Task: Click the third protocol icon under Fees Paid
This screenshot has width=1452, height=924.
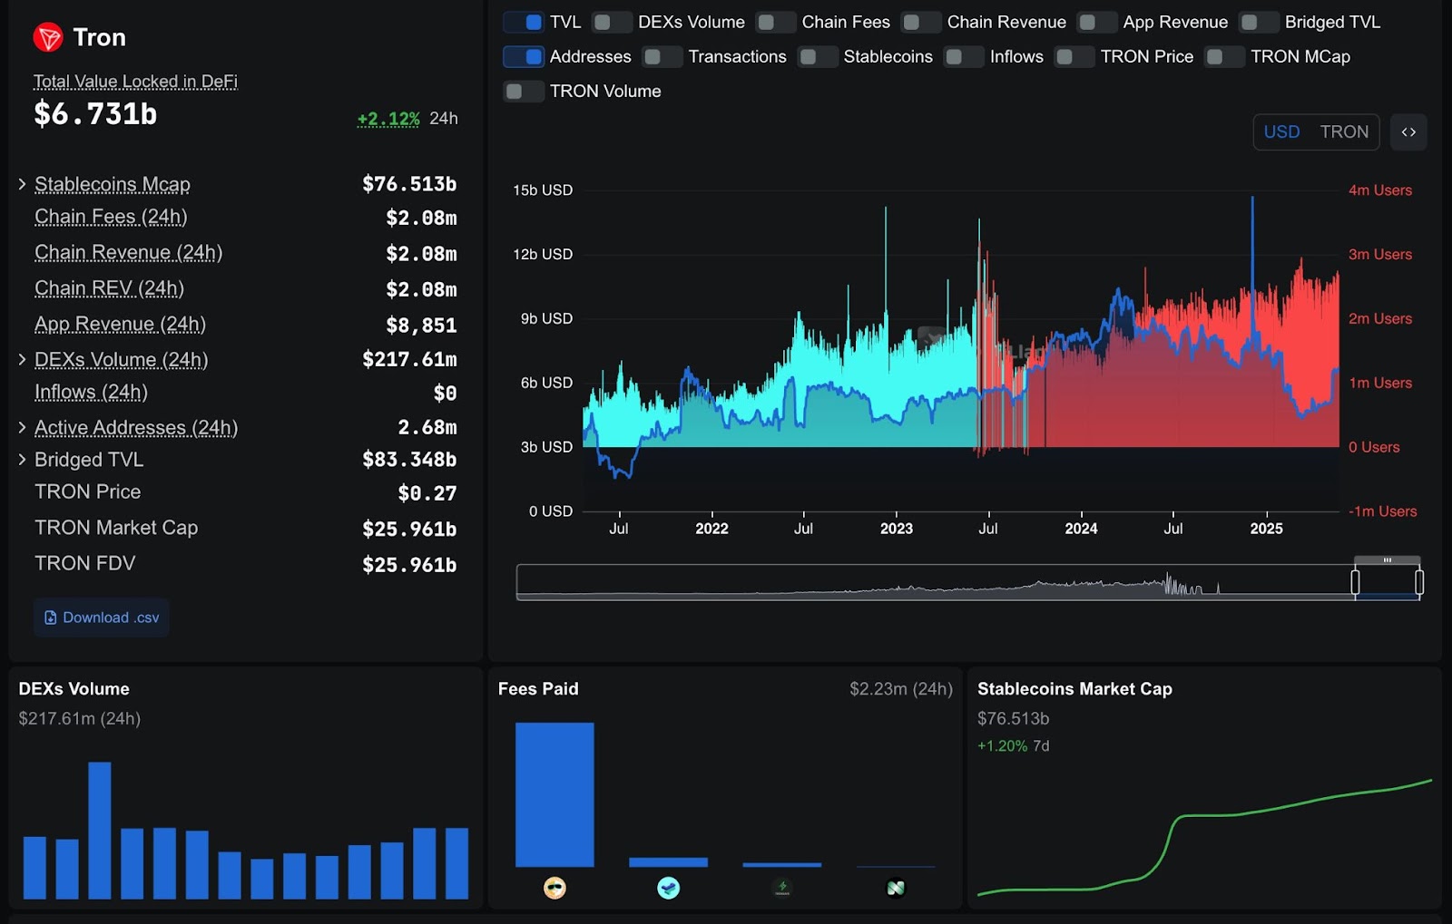Action: click(782, 888)
